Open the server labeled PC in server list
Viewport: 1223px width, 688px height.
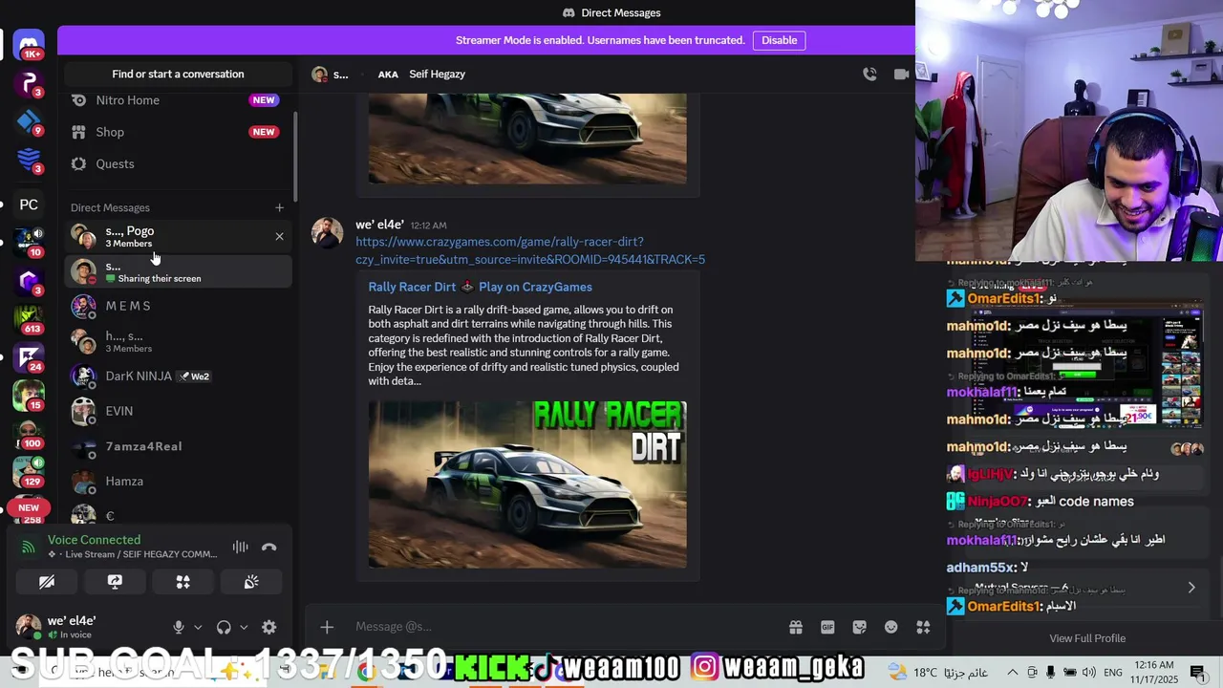point(29,204)
